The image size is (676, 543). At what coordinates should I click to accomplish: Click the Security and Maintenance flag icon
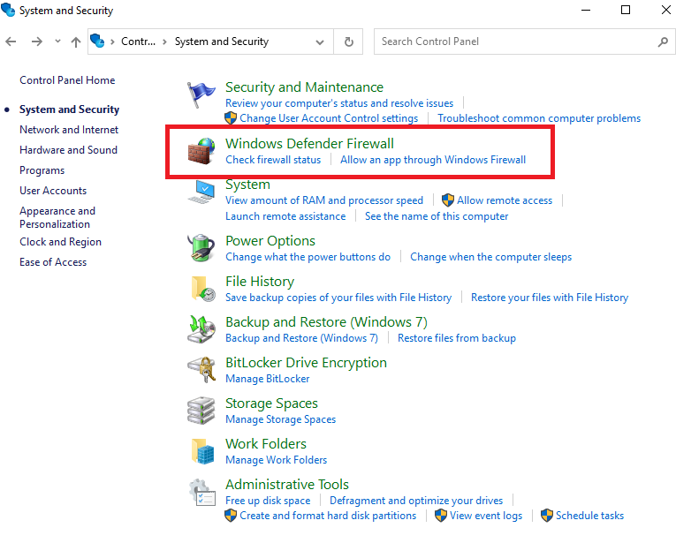tap(201, 94)
